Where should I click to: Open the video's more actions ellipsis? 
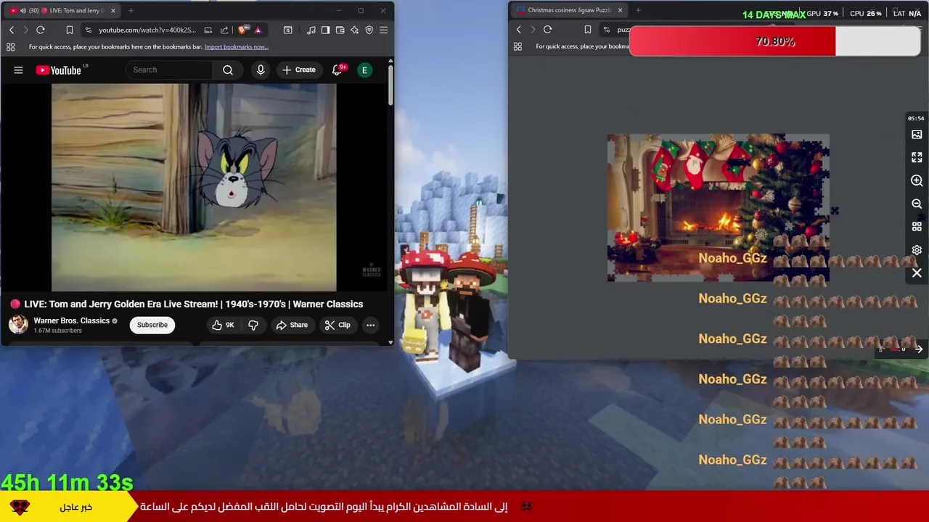[x=370, y=325]
